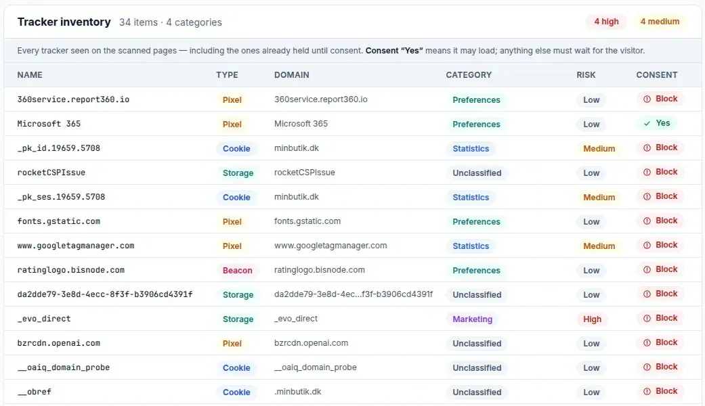Click the Pixel type pill in the Microsoft 365 row

(232, 125)
